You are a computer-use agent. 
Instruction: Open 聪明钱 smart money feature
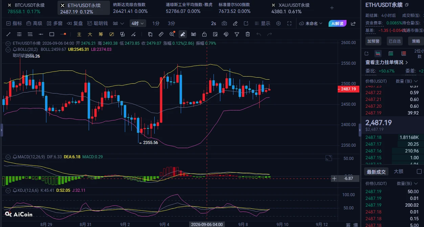(97, 23)
